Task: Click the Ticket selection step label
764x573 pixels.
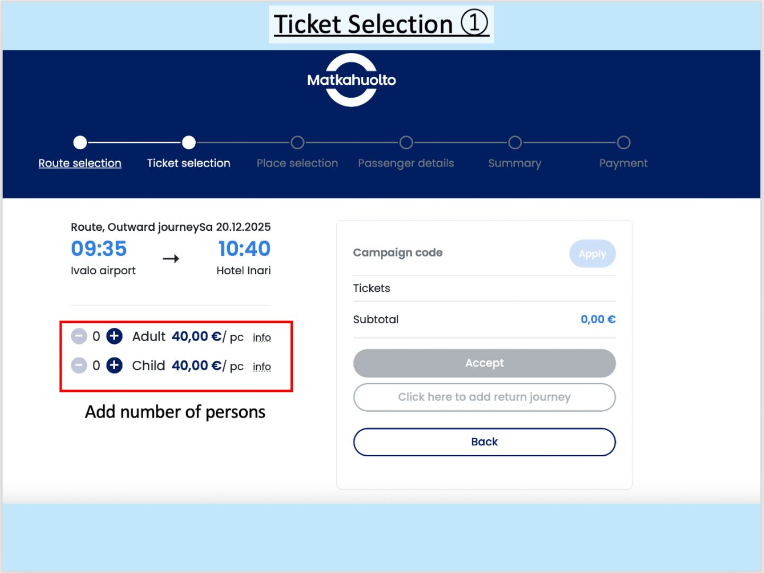Action: (x=188, y=163)
